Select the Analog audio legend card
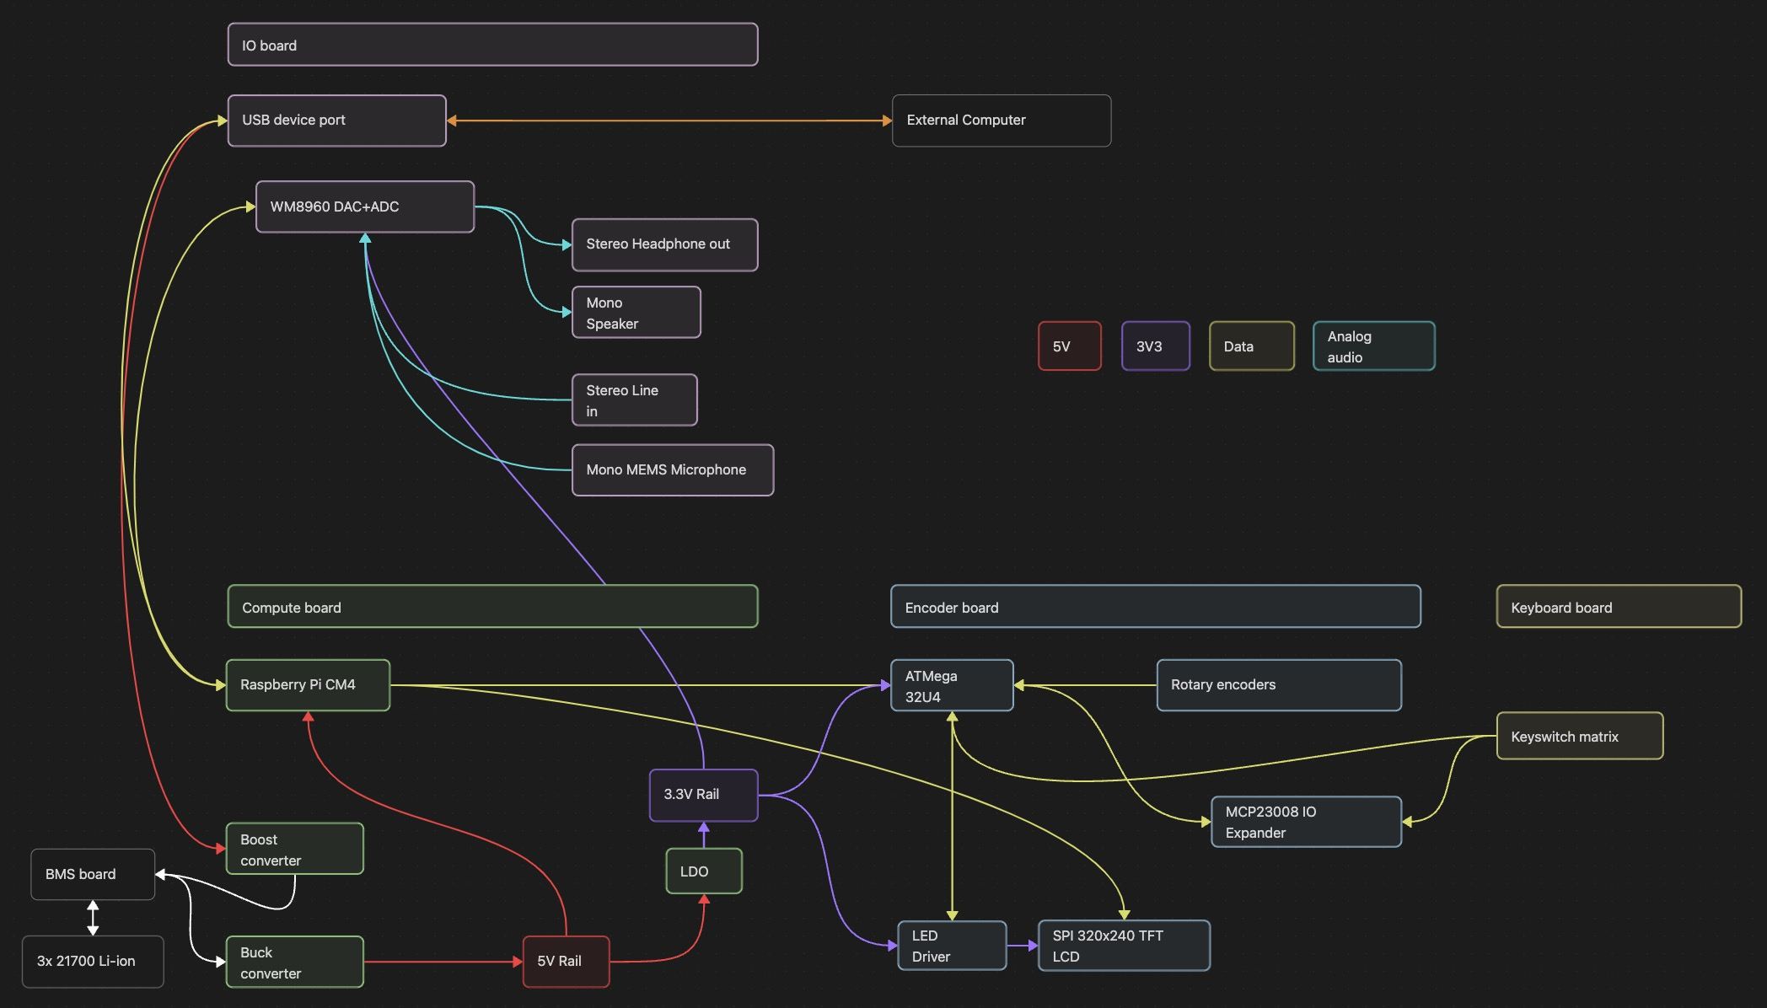 (x=1373, y=346)
